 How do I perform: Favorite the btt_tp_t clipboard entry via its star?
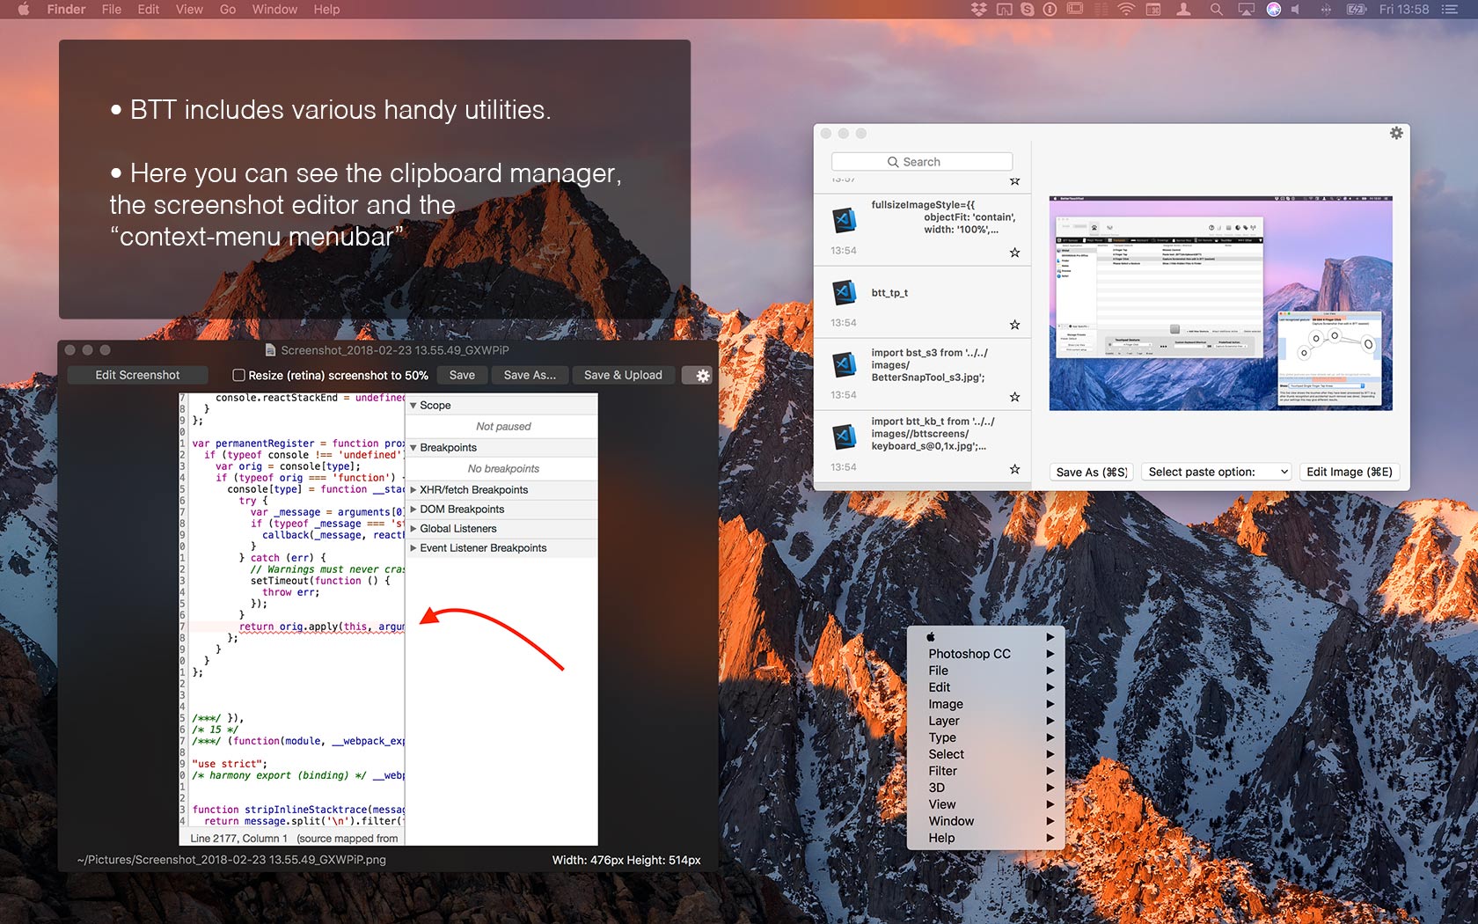(1014, 325)
